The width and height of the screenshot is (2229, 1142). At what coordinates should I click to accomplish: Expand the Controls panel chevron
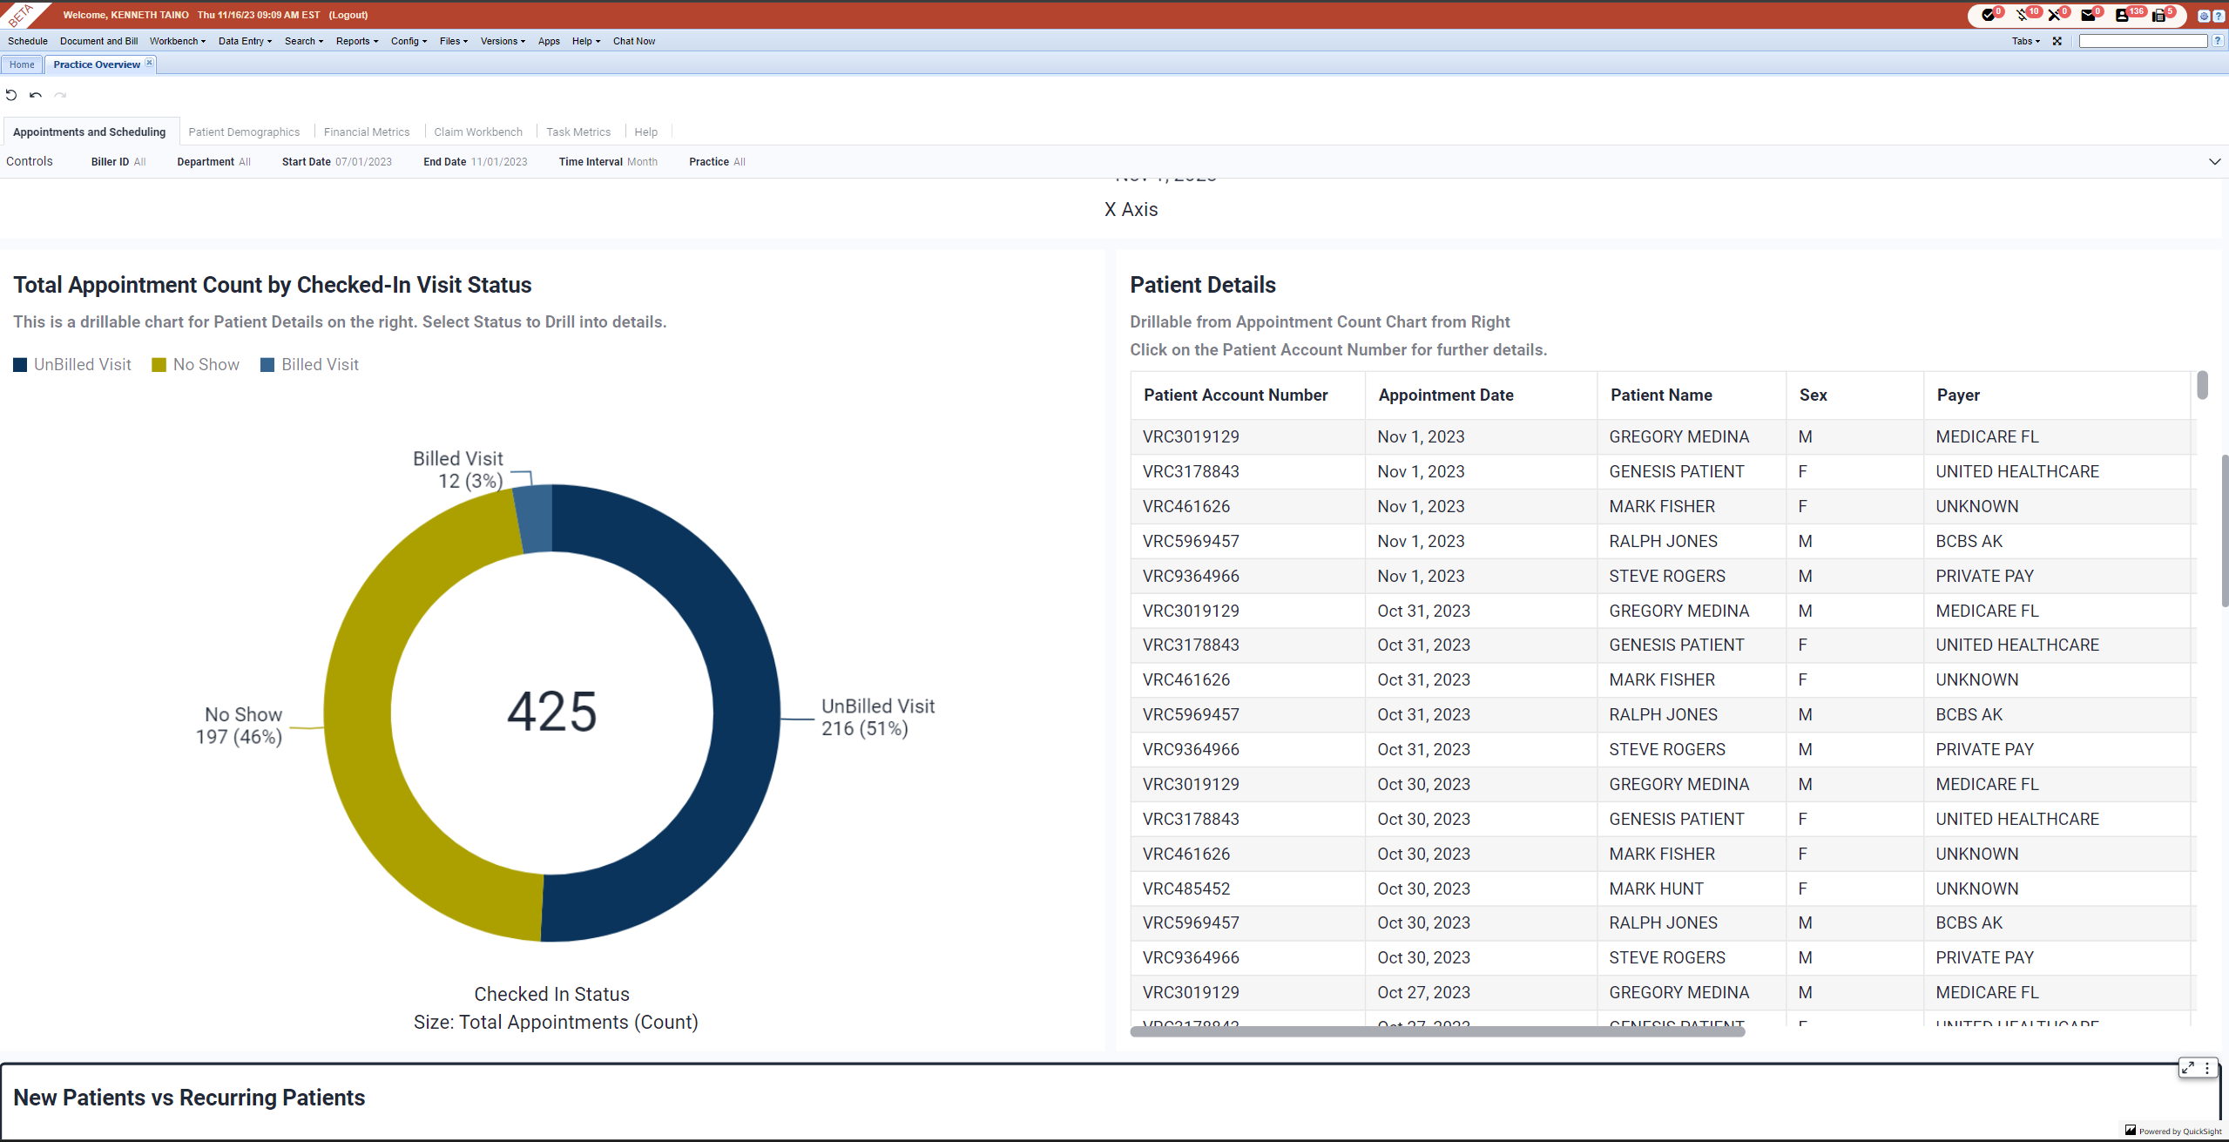point(2214,162)
